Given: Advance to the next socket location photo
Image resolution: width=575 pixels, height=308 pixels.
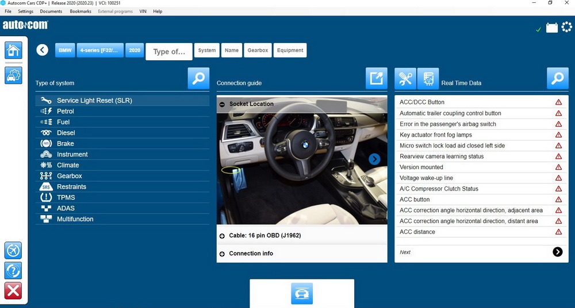Looking at the screenshot, I should point(374,159).
